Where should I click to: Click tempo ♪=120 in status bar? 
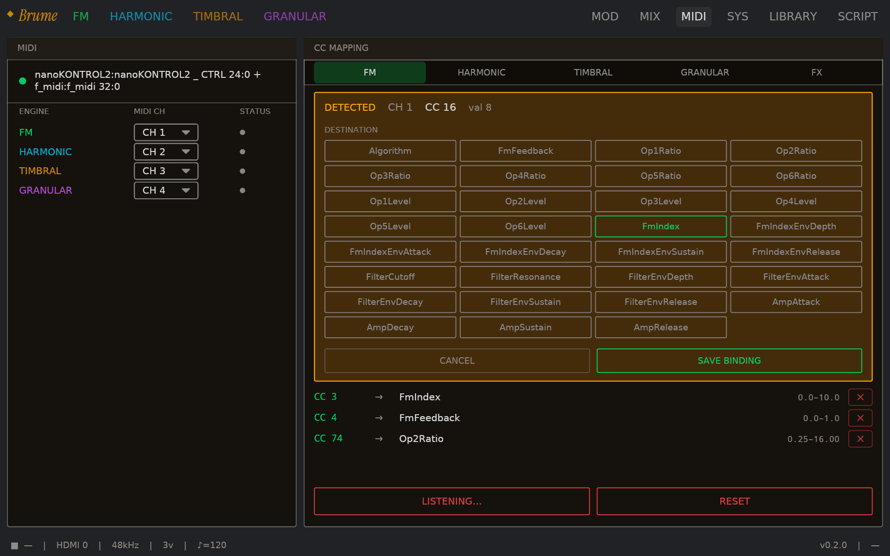point(212,545)
